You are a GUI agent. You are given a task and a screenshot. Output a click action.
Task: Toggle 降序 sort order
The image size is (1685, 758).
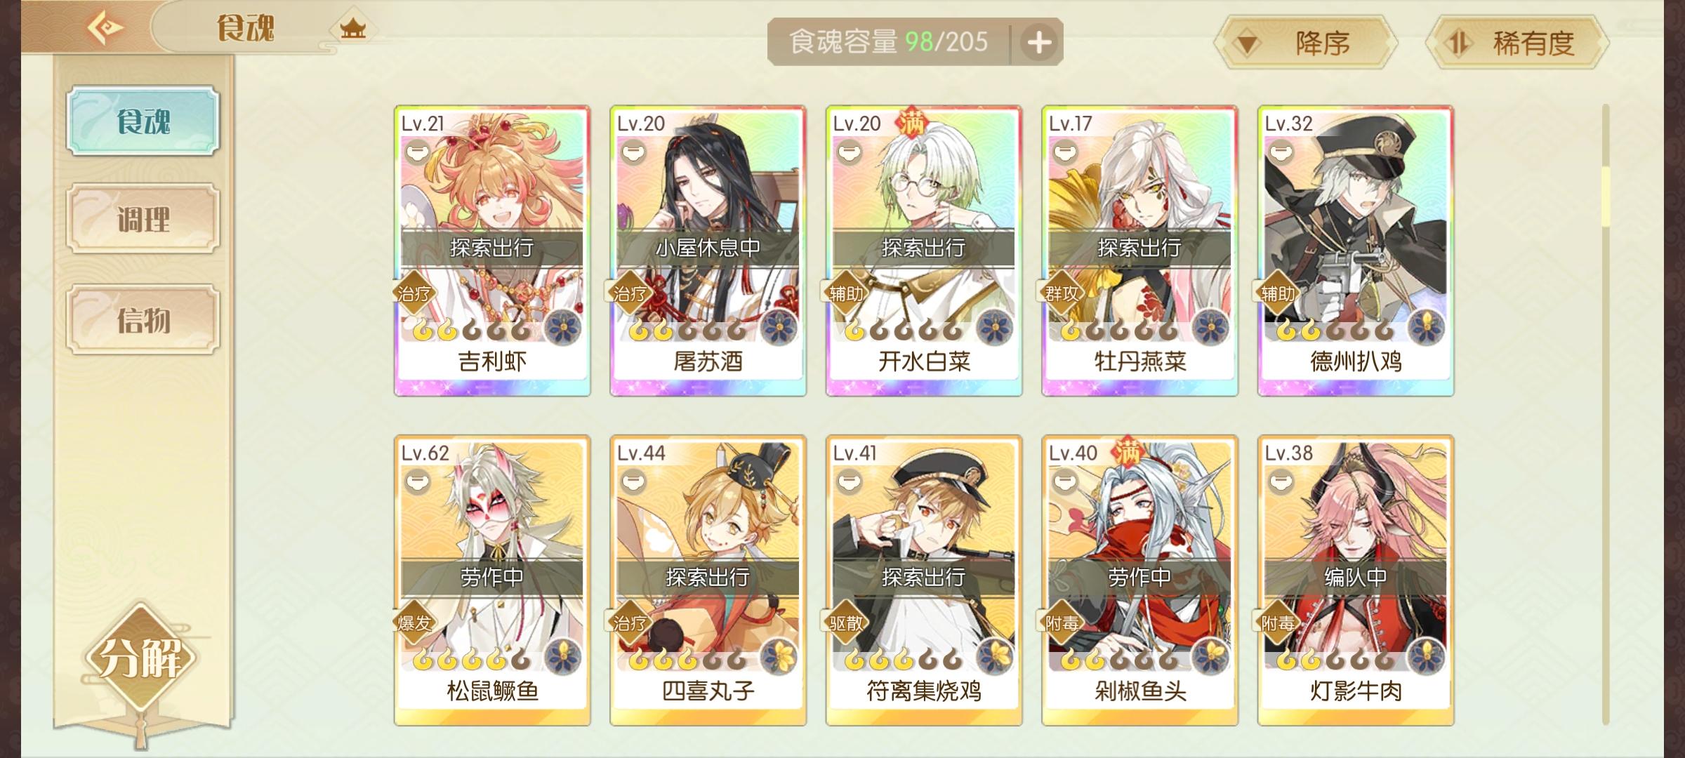[1306, 43]
